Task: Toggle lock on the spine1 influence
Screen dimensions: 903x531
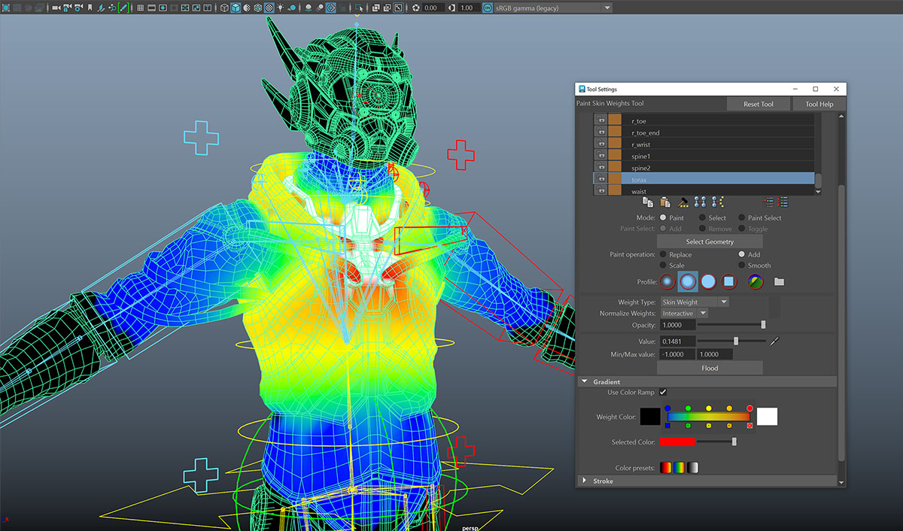Action: [x=601, y=156]
